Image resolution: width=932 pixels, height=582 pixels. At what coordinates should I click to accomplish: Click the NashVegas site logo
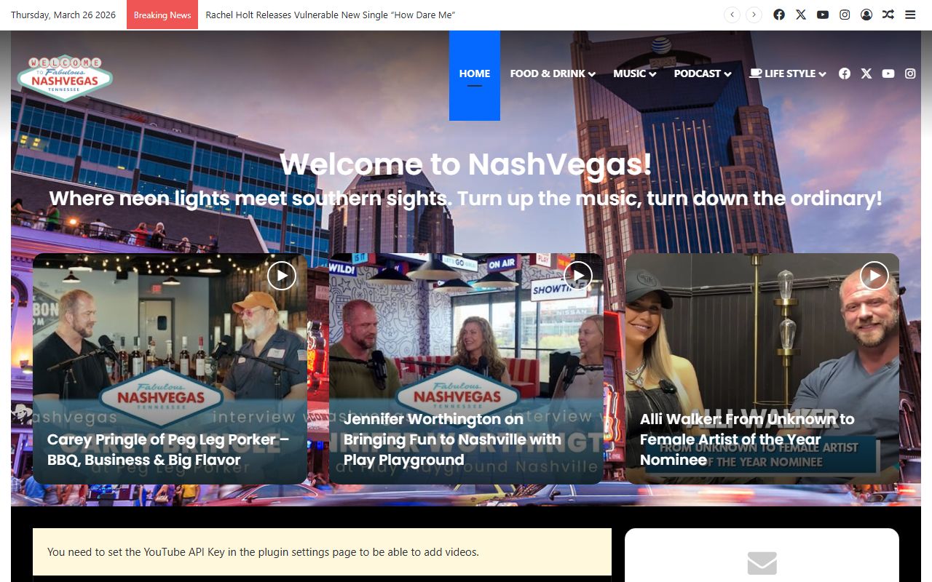click(x=65, y=77)
